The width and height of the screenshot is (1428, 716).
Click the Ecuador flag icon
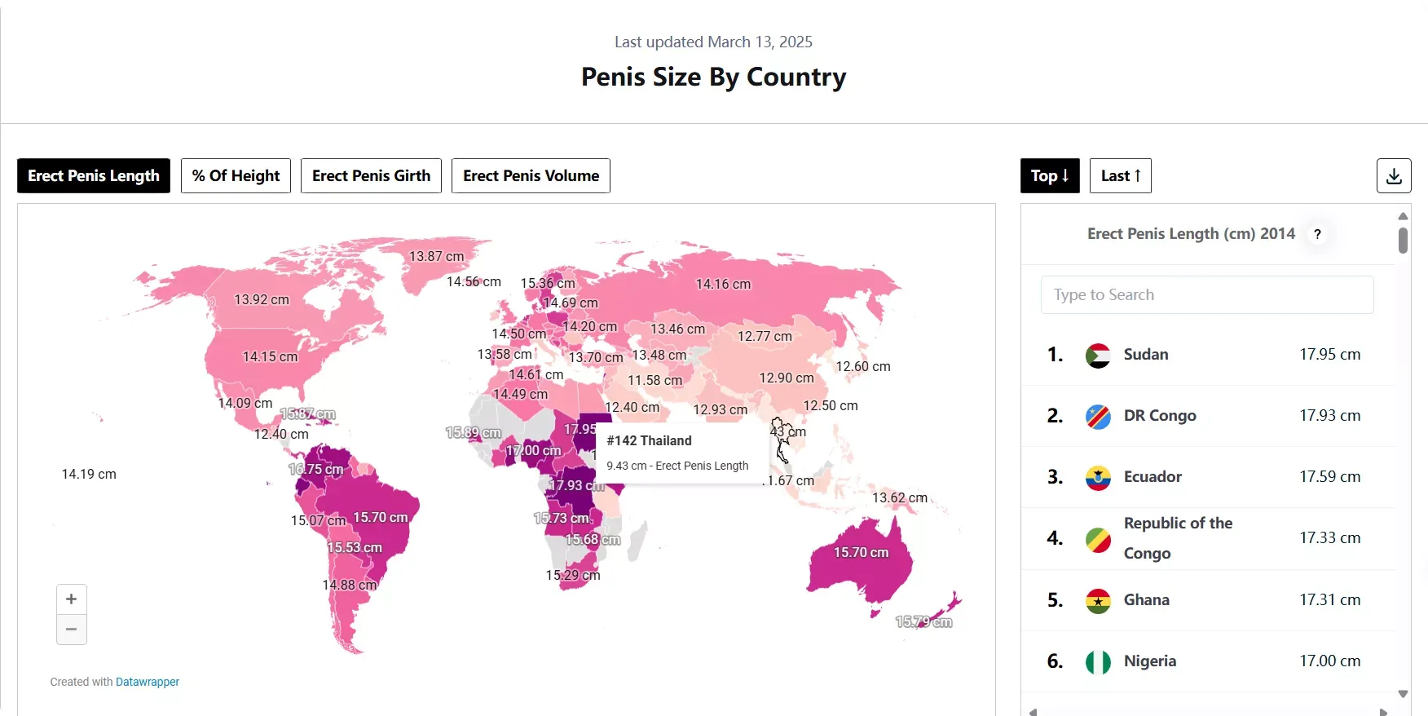1098,477
